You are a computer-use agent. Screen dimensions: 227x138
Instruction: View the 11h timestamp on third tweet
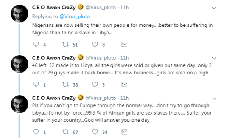click(124, 98)
